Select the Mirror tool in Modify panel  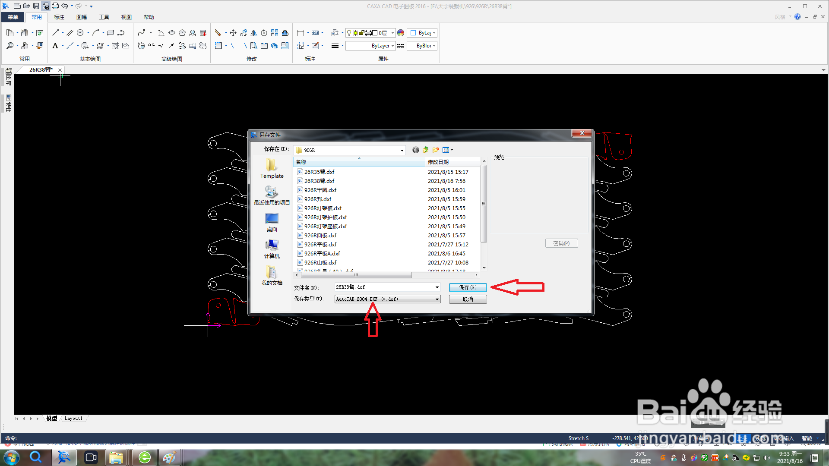pos(254,33)
